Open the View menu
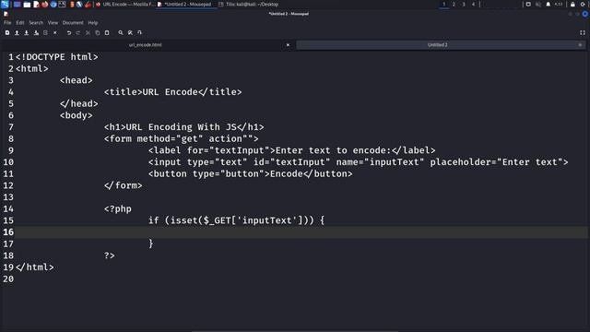The height and width of the screenshot is (332, 590). click(53, 22)
